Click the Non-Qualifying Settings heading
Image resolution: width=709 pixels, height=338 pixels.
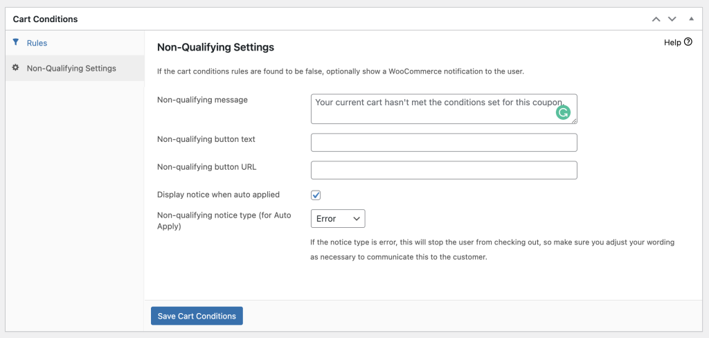point(215,47)
